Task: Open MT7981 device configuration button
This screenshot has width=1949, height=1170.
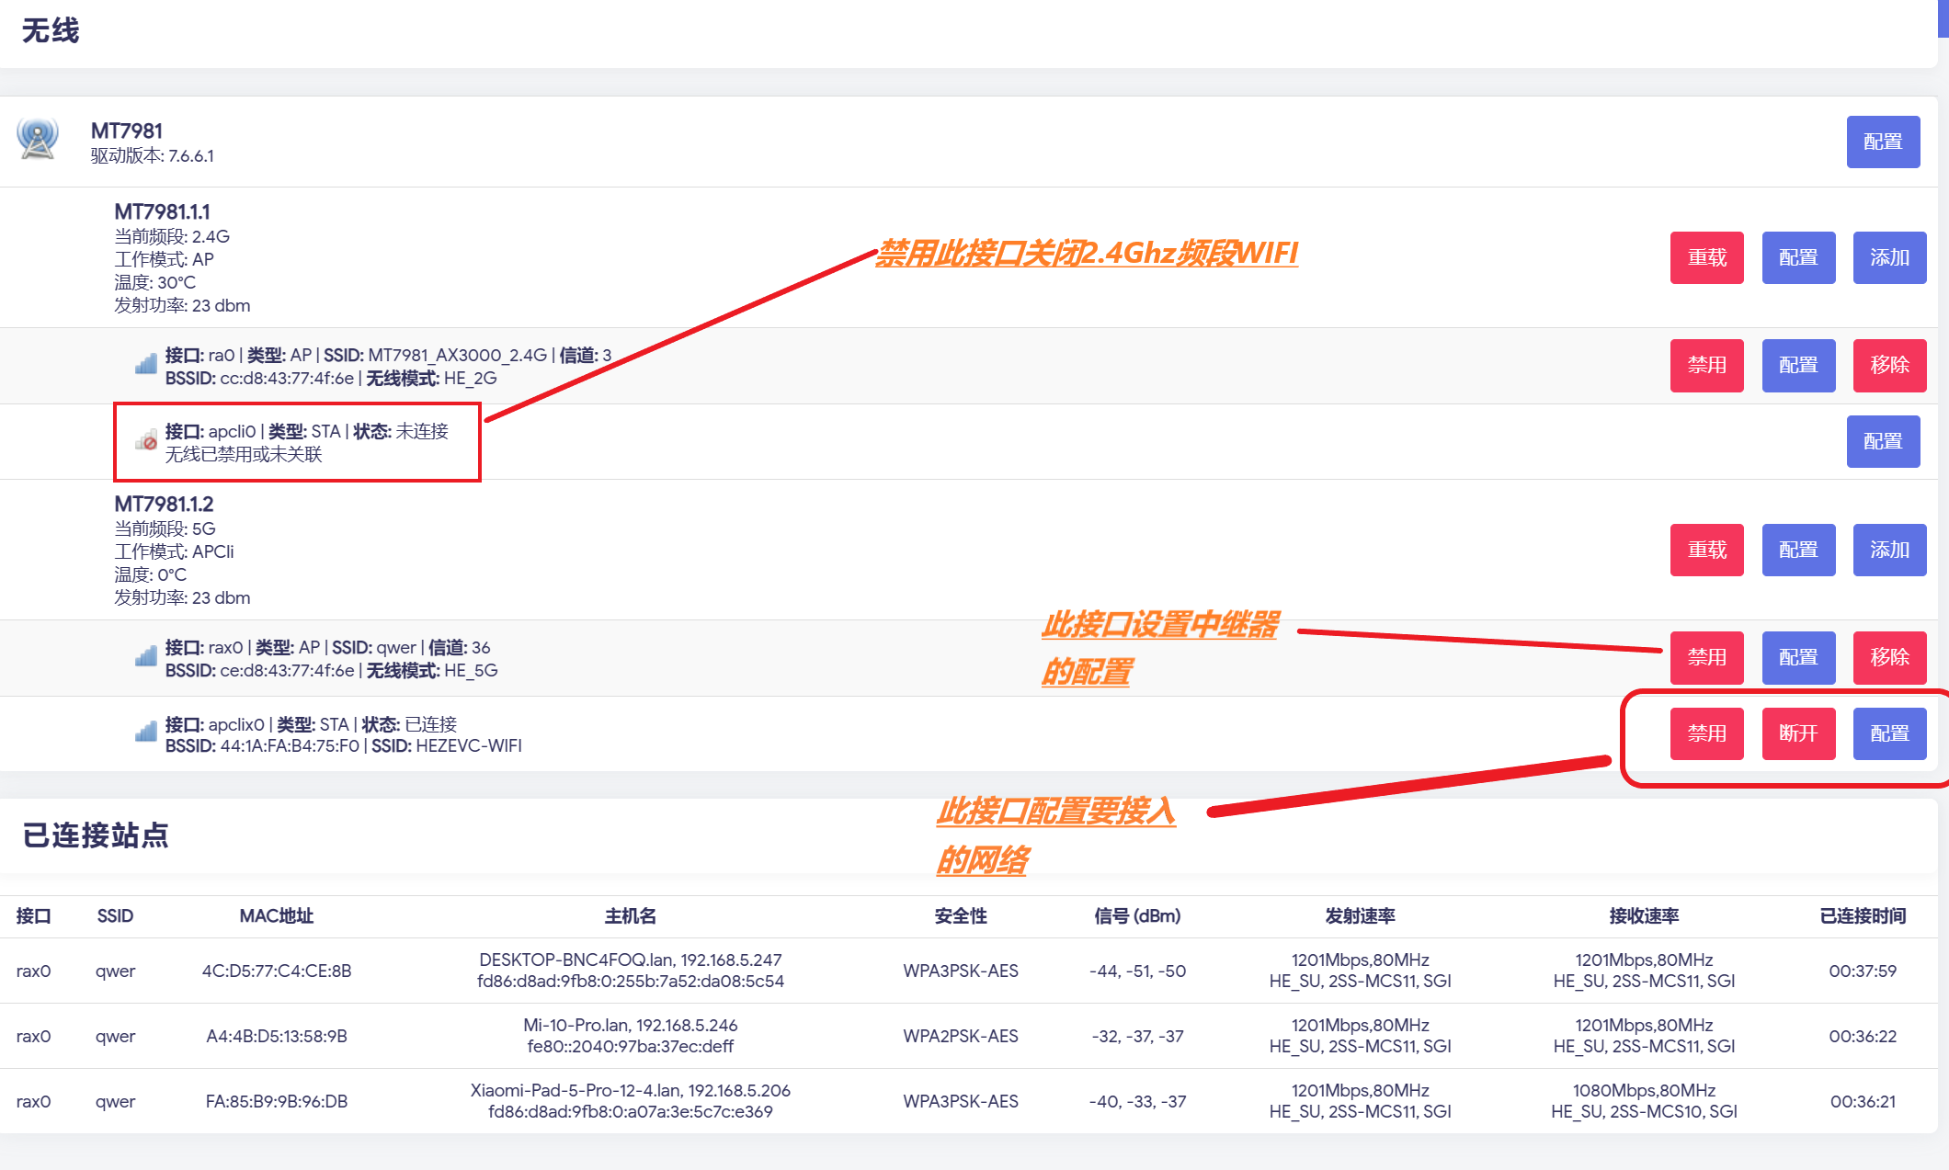Action: pos(1883,142)
